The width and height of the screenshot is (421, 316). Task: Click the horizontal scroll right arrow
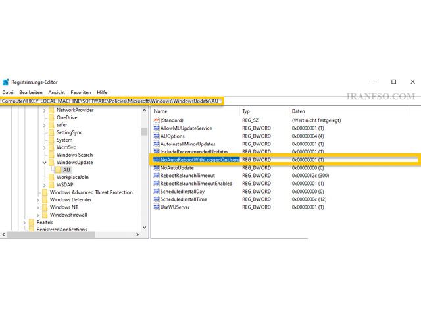(x=137, y=234)
